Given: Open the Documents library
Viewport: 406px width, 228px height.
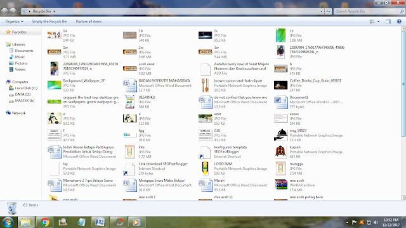Looking at the screenshot, I should click(24, 51).
